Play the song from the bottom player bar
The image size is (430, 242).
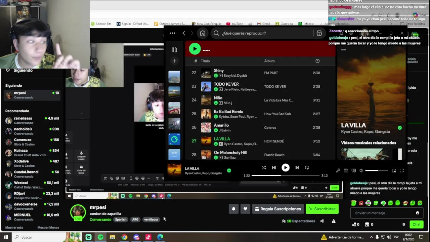point(286,167)
